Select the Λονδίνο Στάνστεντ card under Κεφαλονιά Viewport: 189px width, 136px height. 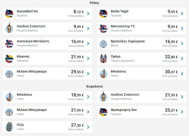[x=141, y=97]
